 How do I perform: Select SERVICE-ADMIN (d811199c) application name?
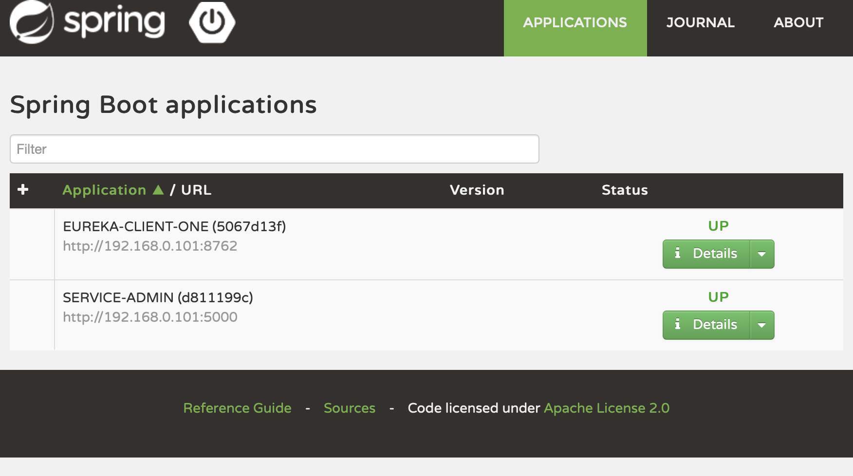tap(158, 297)
